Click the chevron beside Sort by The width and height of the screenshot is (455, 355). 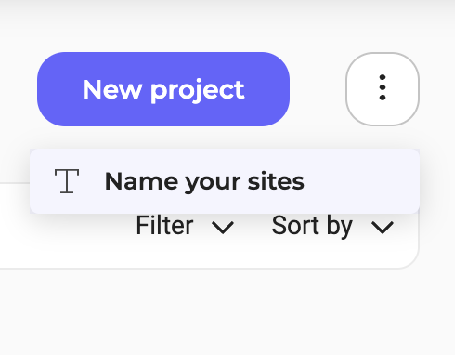pyautogui.click(x=383, y=228)
